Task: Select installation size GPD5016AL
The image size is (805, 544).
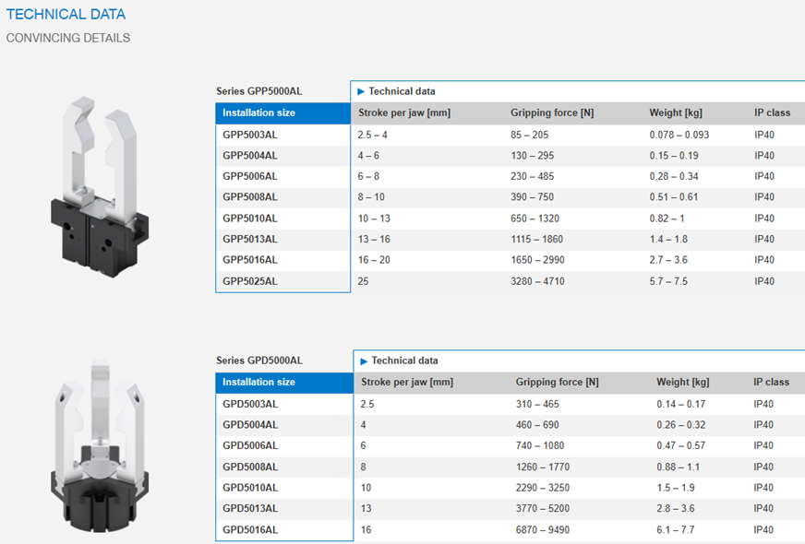Action: pyautogui.click(x=250, y=529)
